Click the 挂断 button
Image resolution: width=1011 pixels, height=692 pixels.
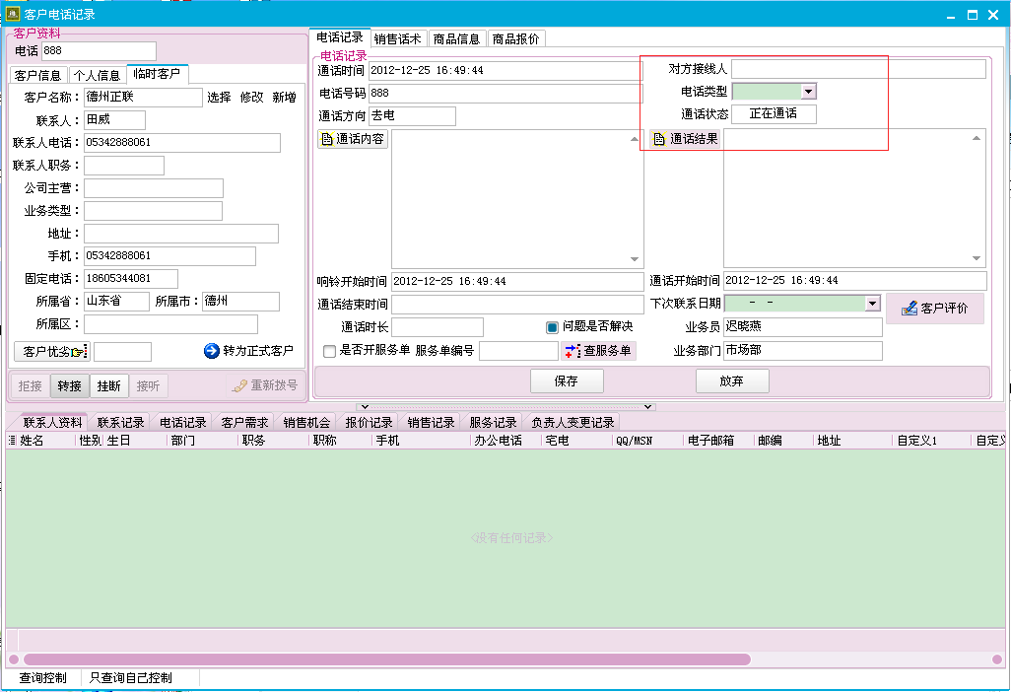click(x=109, y=385)
